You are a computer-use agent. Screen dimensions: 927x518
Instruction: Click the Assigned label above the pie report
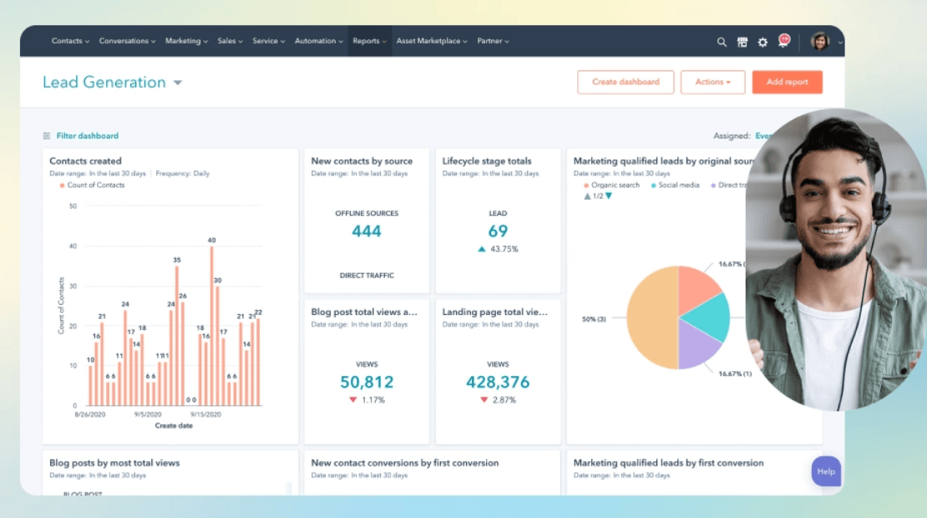732,136
